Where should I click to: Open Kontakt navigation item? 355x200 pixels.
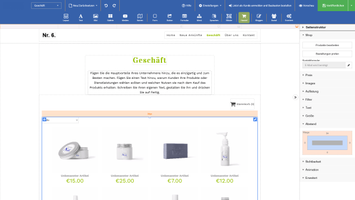tap(248, 35)
